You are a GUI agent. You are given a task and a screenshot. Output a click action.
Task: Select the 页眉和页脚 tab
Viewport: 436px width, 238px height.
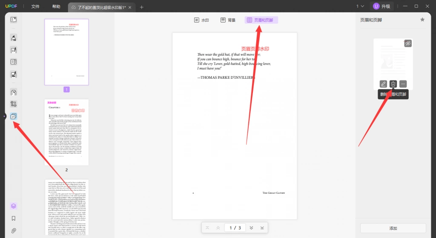tap(261, 20)
